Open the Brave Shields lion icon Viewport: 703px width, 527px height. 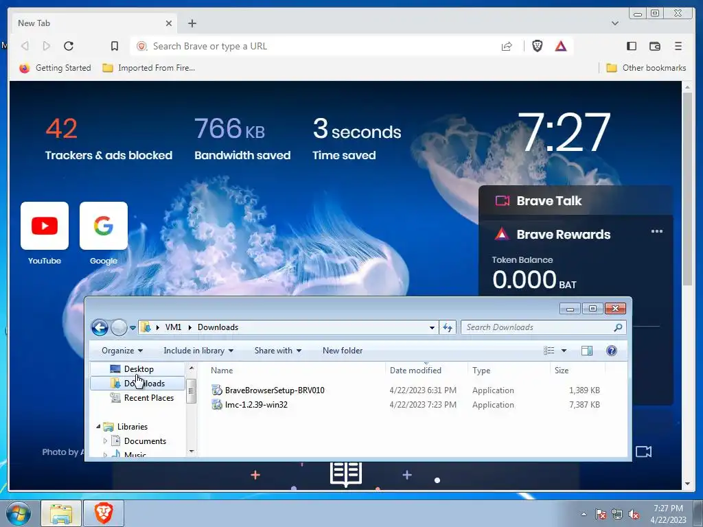click(x=537, y=46)
